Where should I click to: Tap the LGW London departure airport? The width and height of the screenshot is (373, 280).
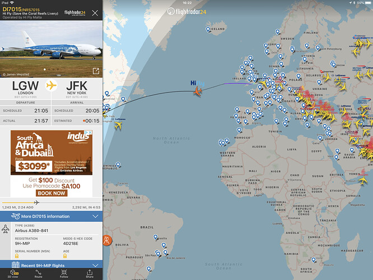point(25,88)
